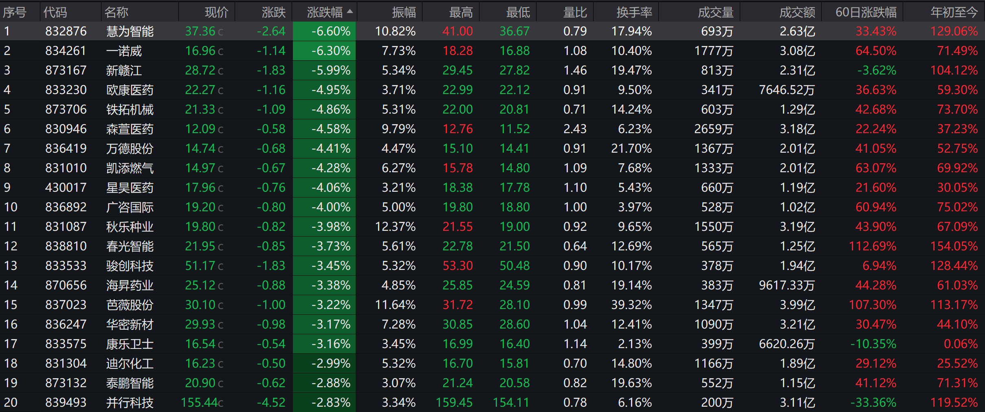
Task: Click the 成交额 column header
Action: (797, 12)
